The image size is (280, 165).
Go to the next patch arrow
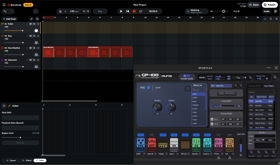pos(241,86)
